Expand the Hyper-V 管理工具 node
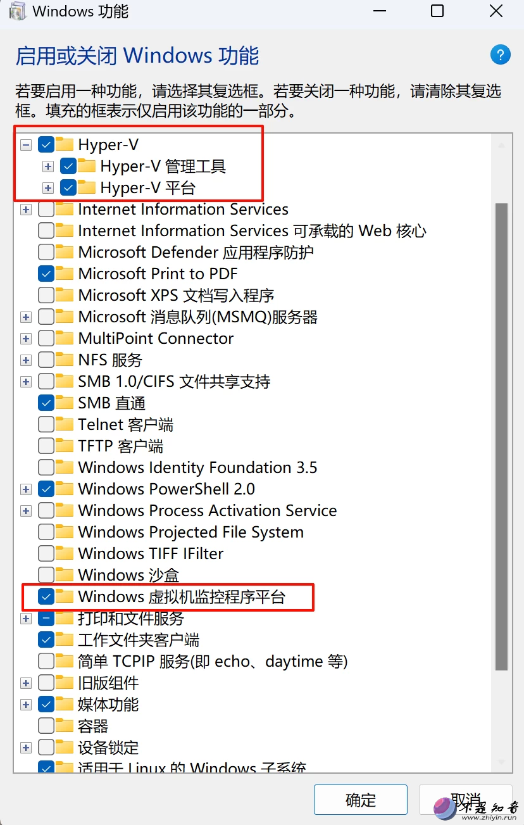The width and height of the screenshot is (524, 825). [x=47, y=167]
